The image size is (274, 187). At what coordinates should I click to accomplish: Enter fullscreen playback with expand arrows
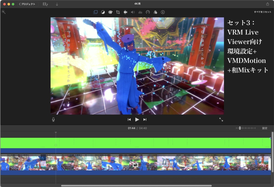pos(221,120)
